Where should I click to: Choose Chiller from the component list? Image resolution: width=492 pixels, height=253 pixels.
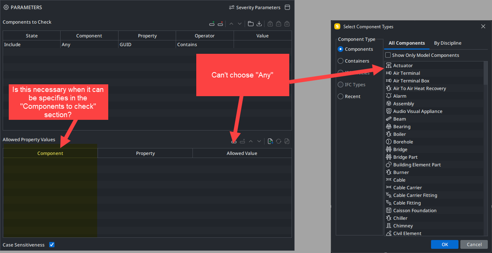(x=434, y=218)
